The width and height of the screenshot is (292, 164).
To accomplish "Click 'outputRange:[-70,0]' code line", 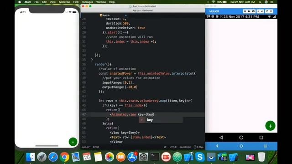I will coord(120,87).
